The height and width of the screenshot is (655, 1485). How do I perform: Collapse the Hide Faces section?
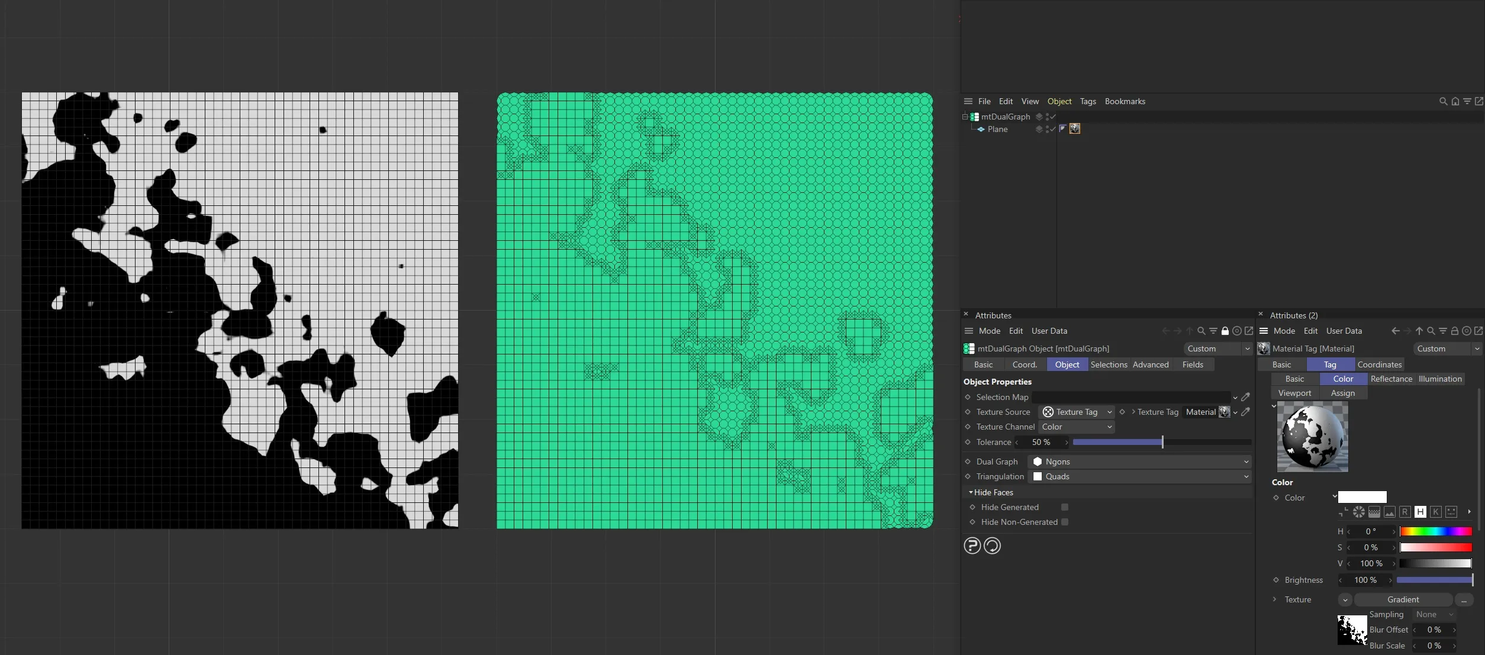969,492
